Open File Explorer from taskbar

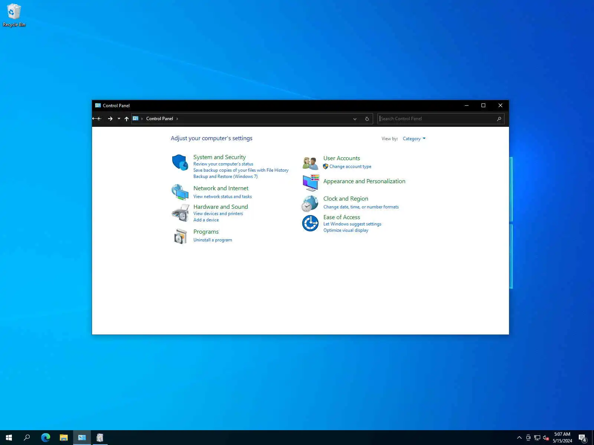64,438
